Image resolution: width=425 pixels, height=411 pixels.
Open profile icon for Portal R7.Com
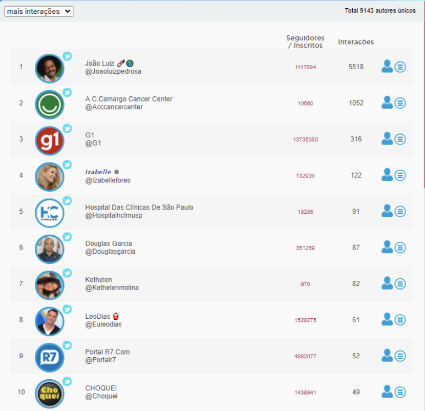point(387,355)
